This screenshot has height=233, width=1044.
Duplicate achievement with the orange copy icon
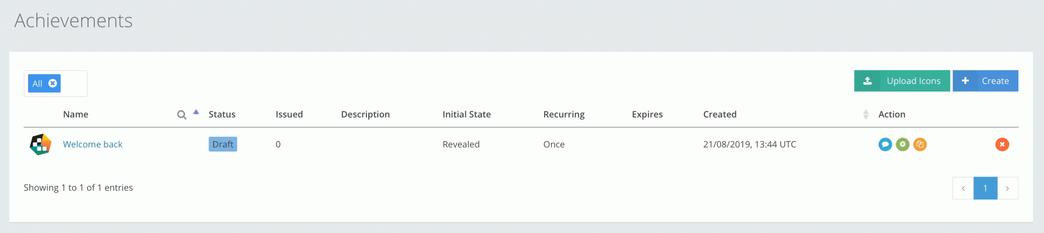click(x=920, y=144)
